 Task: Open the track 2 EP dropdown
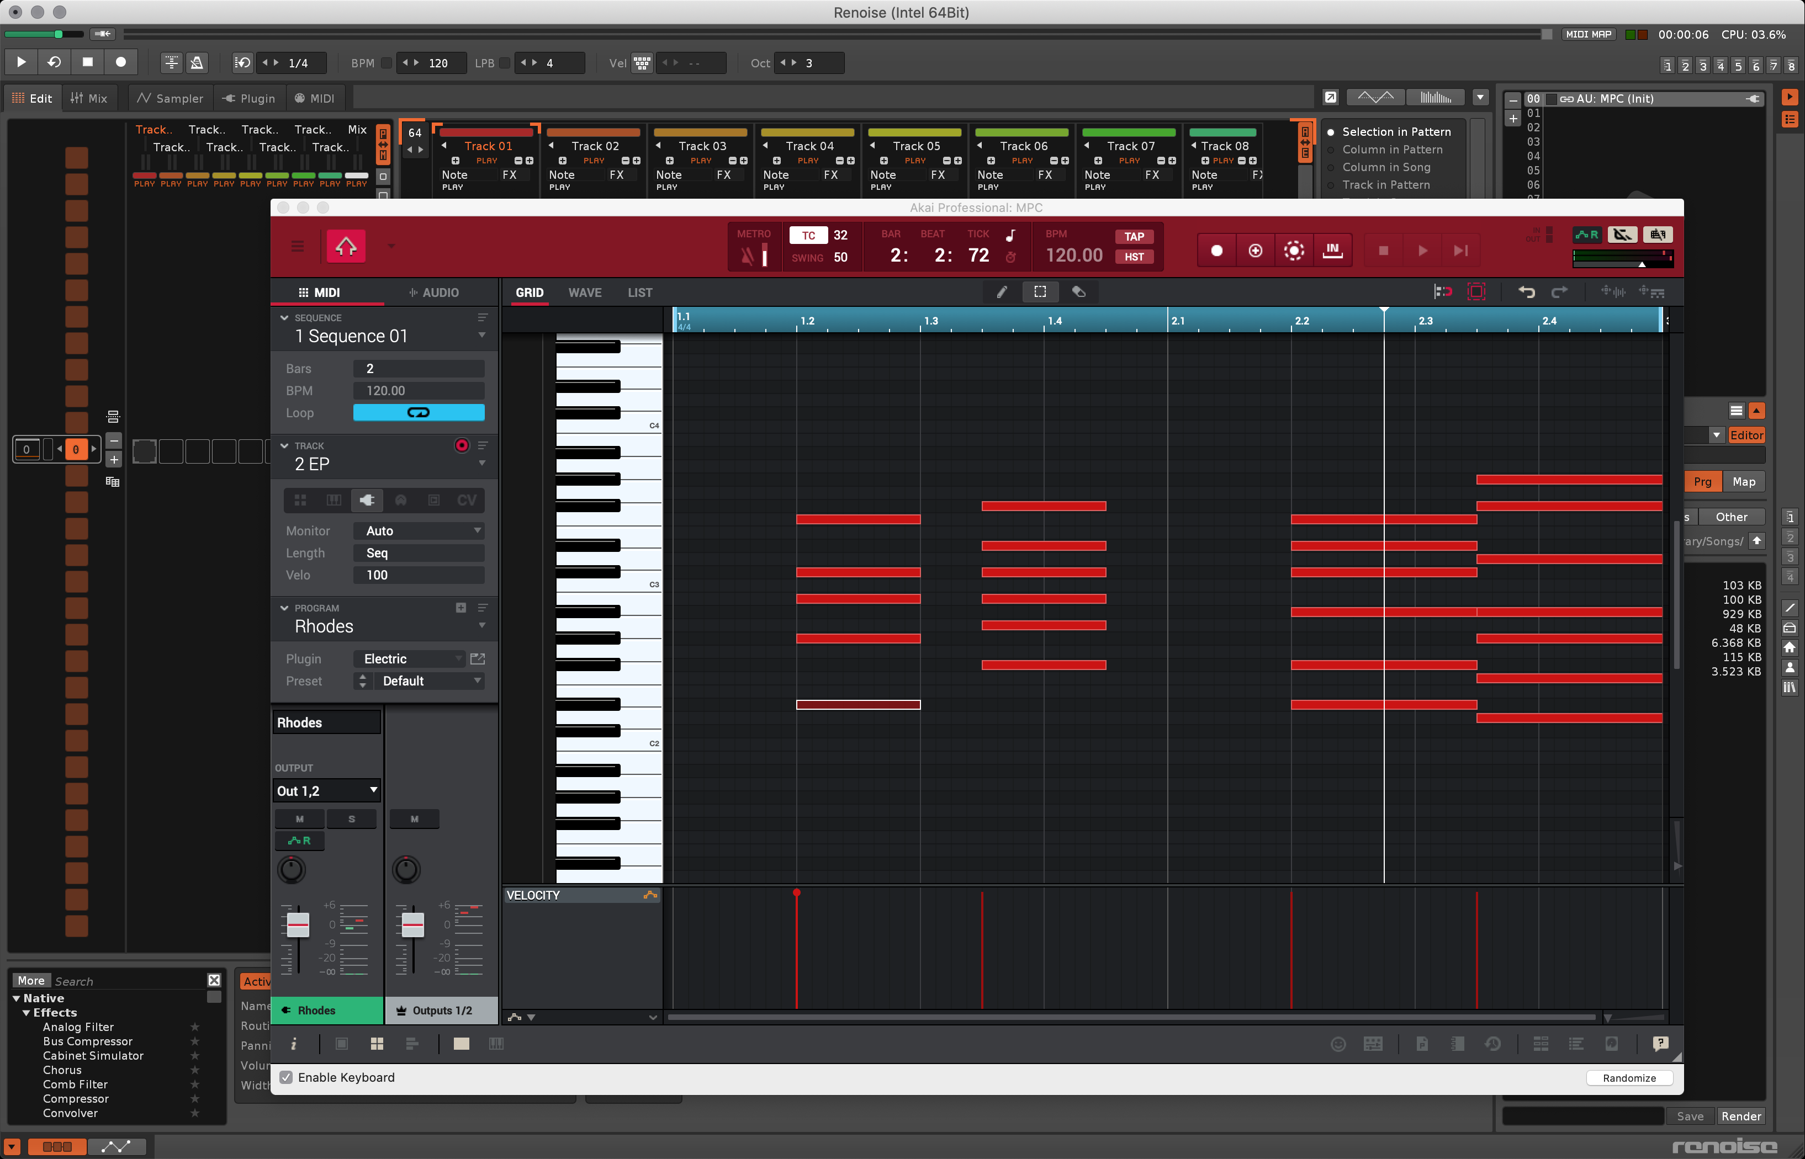coord(481,464)
